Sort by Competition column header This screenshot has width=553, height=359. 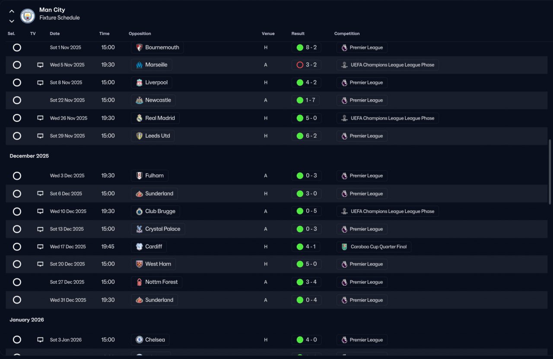click(x=347, y=34)
